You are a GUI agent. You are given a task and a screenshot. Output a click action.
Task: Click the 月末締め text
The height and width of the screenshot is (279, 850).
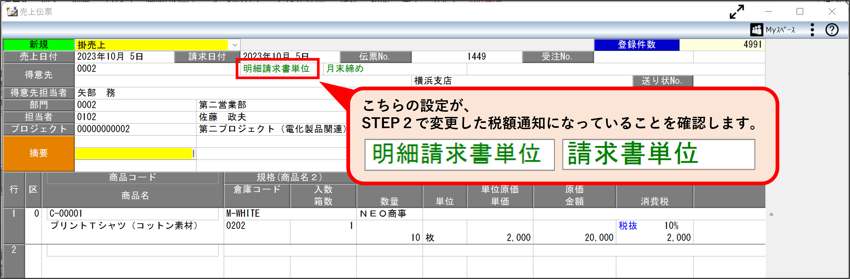(x=345, y=69)
